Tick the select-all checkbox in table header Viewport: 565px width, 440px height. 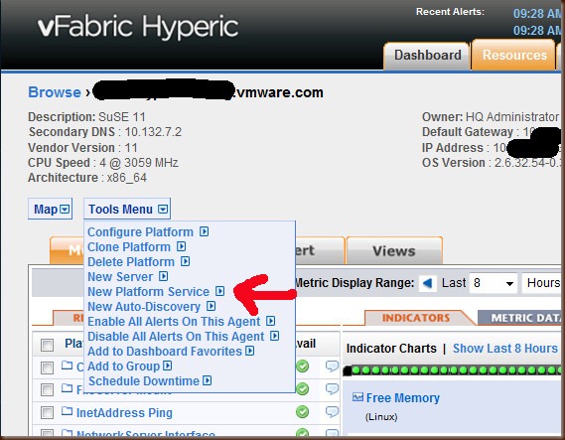47,345
